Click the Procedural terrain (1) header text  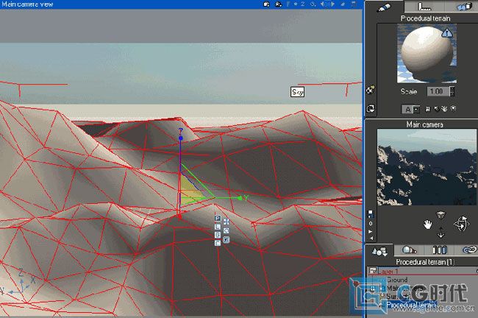coord(425,262)
